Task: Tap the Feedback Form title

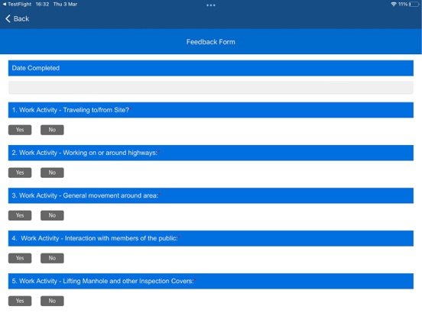Action: point(211,42)
